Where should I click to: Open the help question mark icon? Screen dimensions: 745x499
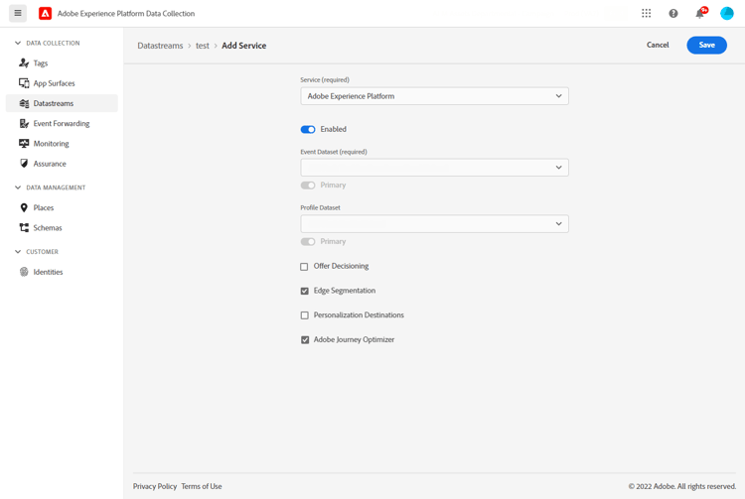pyautogui.click(x=673, y=13)
